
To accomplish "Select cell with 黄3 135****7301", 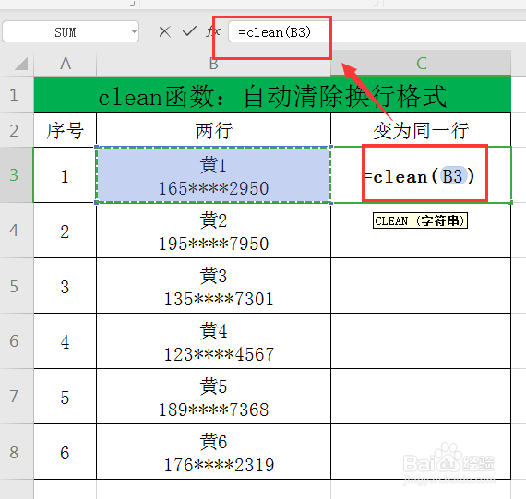I will click(213, 286).
